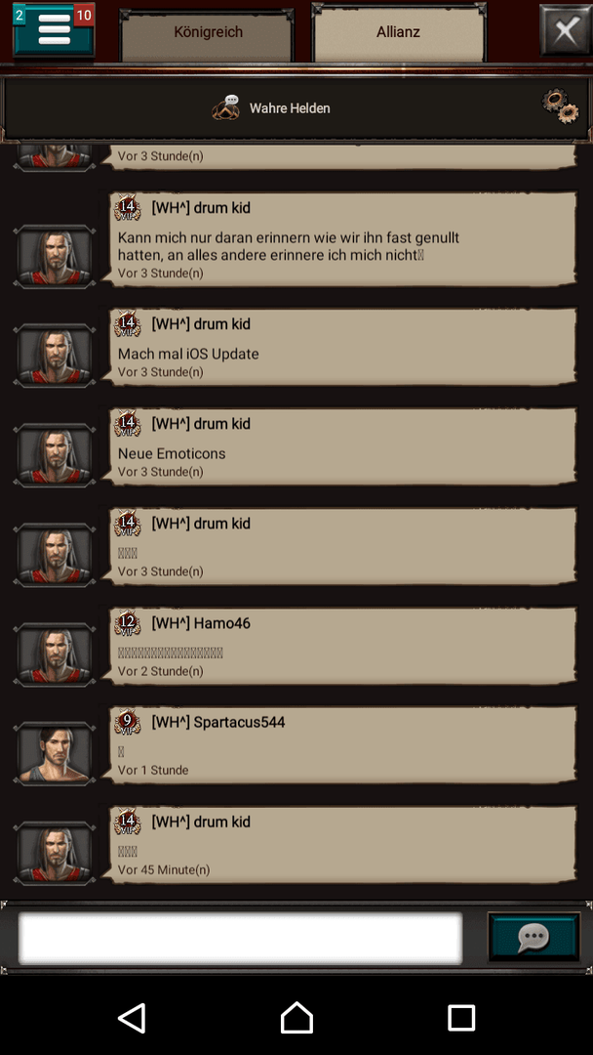Tap Android recent apps square button
The height and width of the screenshot is (1055, 593).
(x=461, y=1018)
